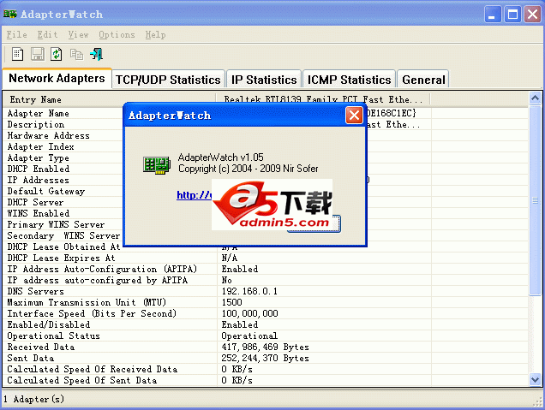The height and width of the screenshot is (410, 545).
Task: Click the Copy toolbar icon
Action: pos(76,55)
